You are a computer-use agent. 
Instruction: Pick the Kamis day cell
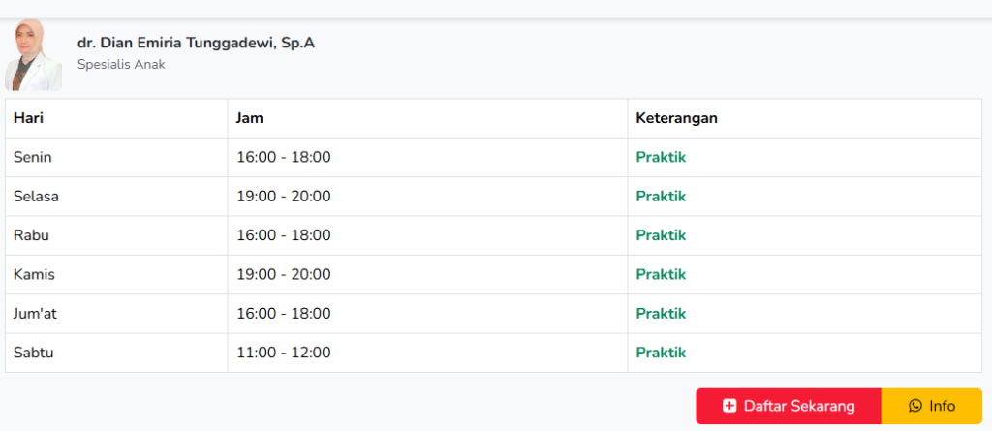(34, 274)
